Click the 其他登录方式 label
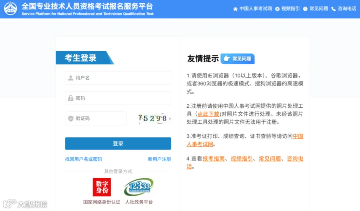 [x=118, y=171]
